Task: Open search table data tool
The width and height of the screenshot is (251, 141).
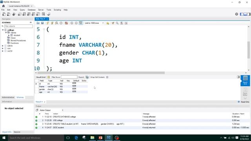Action: tap(44, 14)
